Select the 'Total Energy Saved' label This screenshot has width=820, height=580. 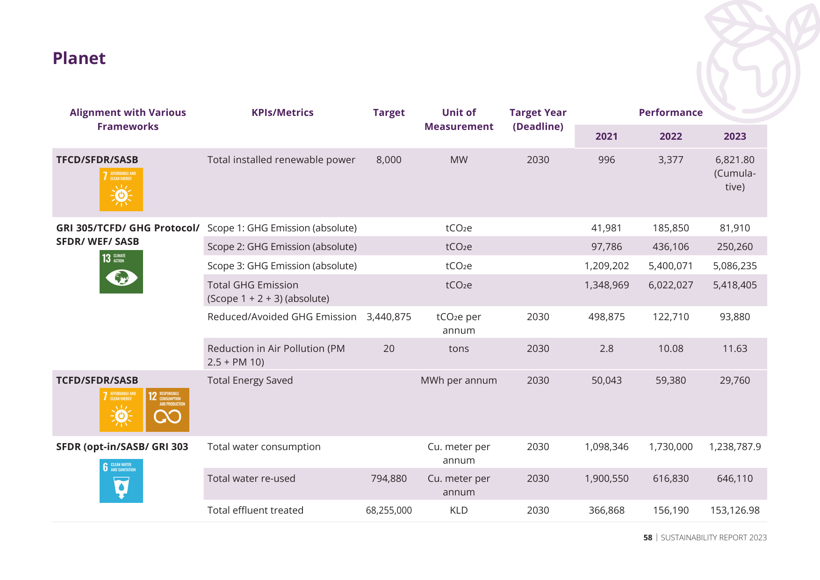pos(250,380)
